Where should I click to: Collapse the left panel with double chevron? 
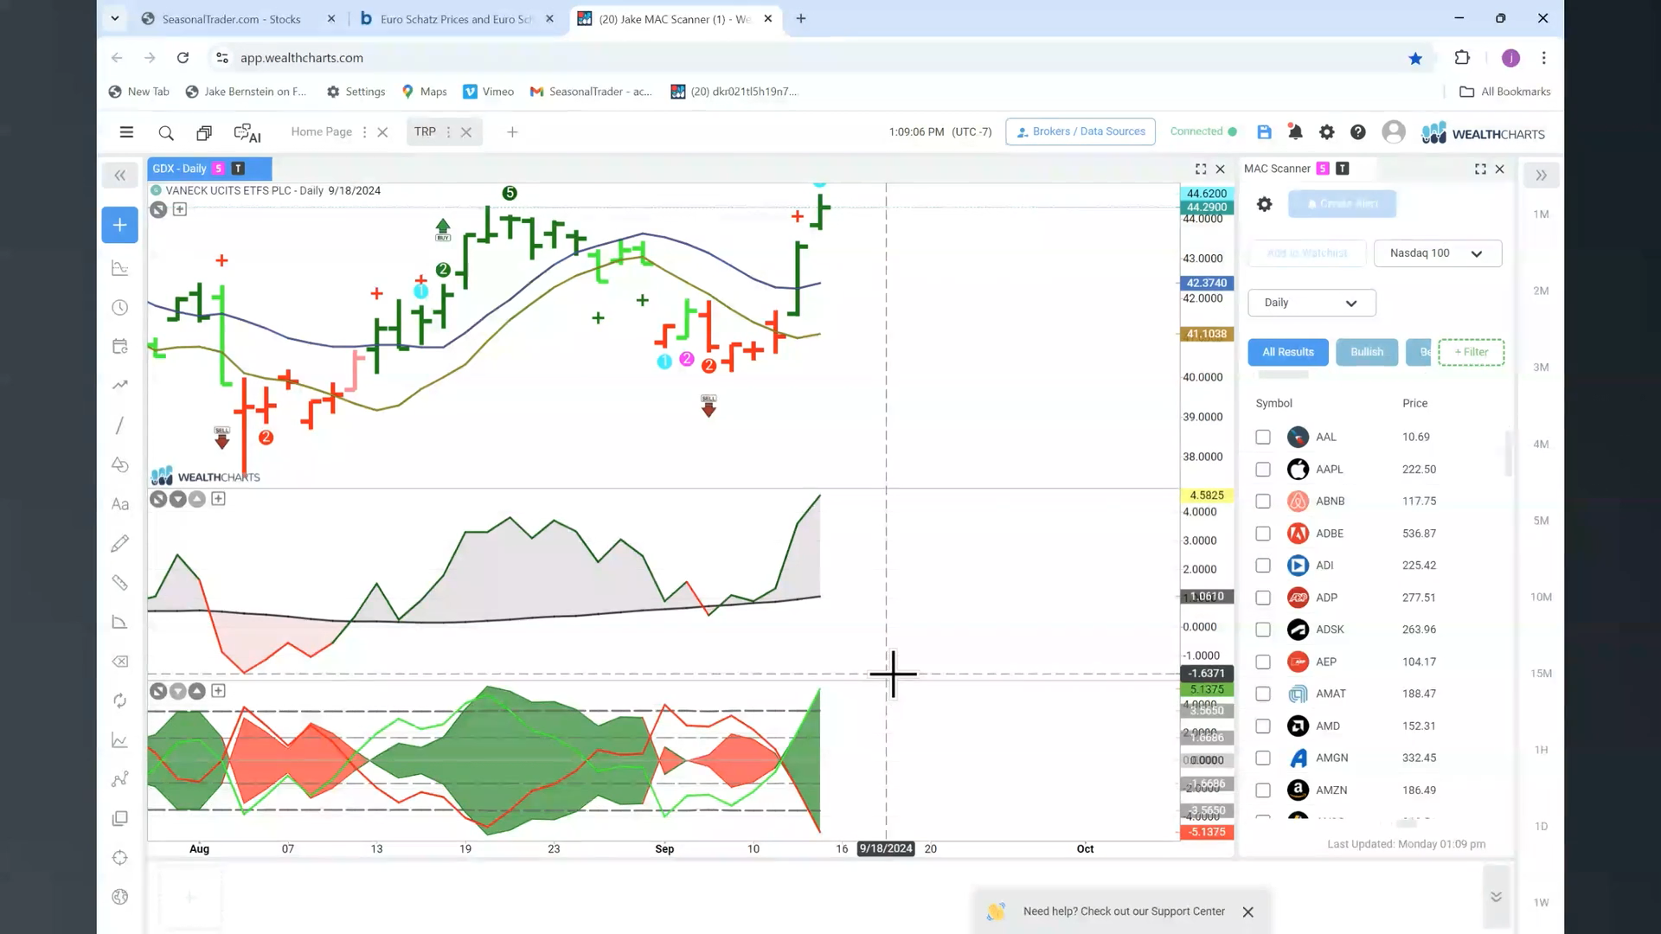[120, 176]
